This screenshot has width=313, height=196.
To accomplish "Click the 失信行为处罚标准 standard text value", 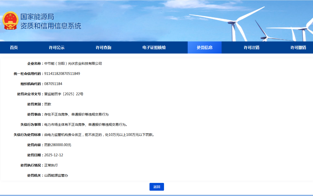I will (99, 135).
